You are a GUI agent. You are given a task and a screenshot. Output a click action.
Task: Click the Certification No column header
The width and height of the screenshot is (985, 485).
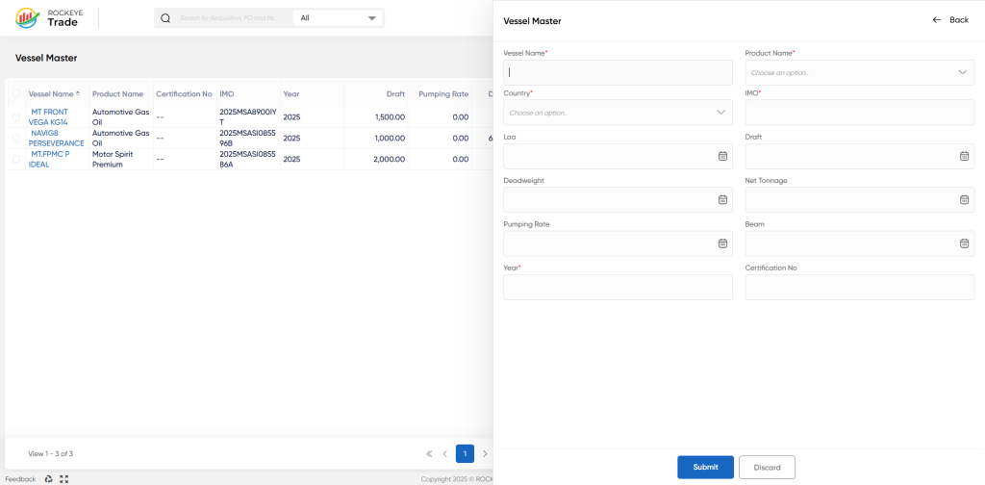pos(184,93)
